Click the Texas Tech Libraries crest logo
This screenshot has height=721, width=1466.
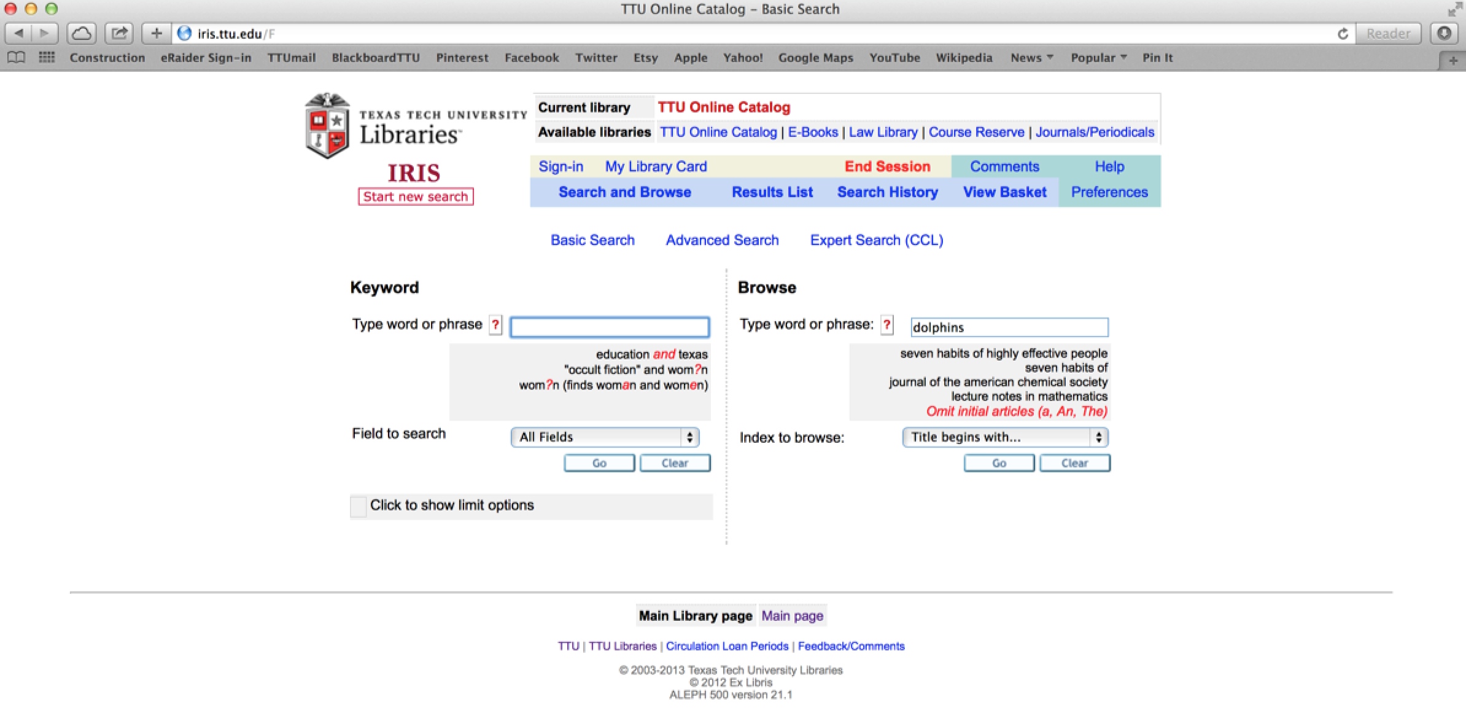tap(327, 125)
